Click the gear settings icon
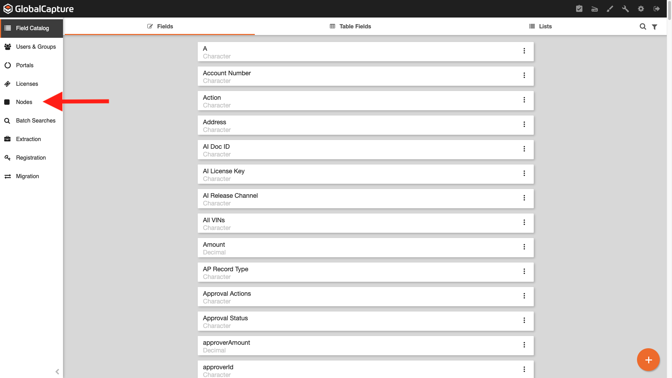Viewport: 672px width, 378px height. coord(641,9)
